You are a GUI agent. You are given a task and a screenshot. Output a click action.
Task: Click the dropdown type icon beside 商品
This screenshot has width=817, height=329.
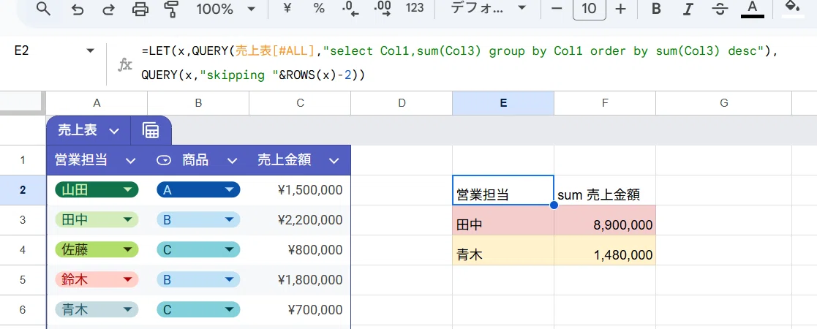(x=164, y=161)
